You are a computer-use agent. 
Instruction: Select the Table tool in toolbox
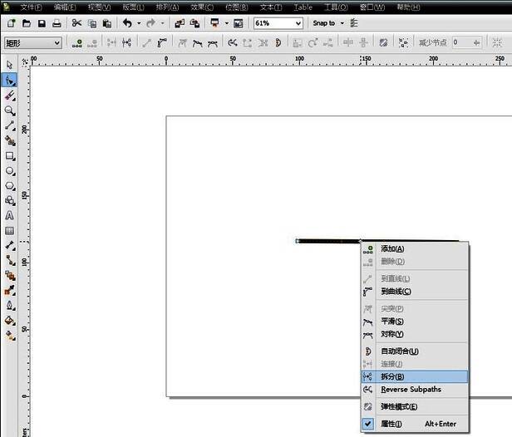click(x=9, y=230)
